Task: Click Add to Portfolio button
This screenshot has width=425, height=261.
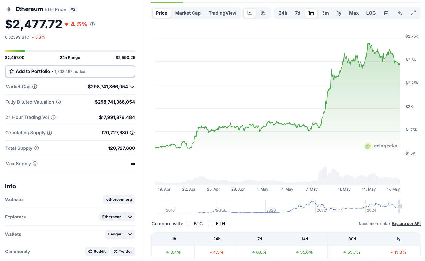Action: pyautogui.click(x=70, y=71)
